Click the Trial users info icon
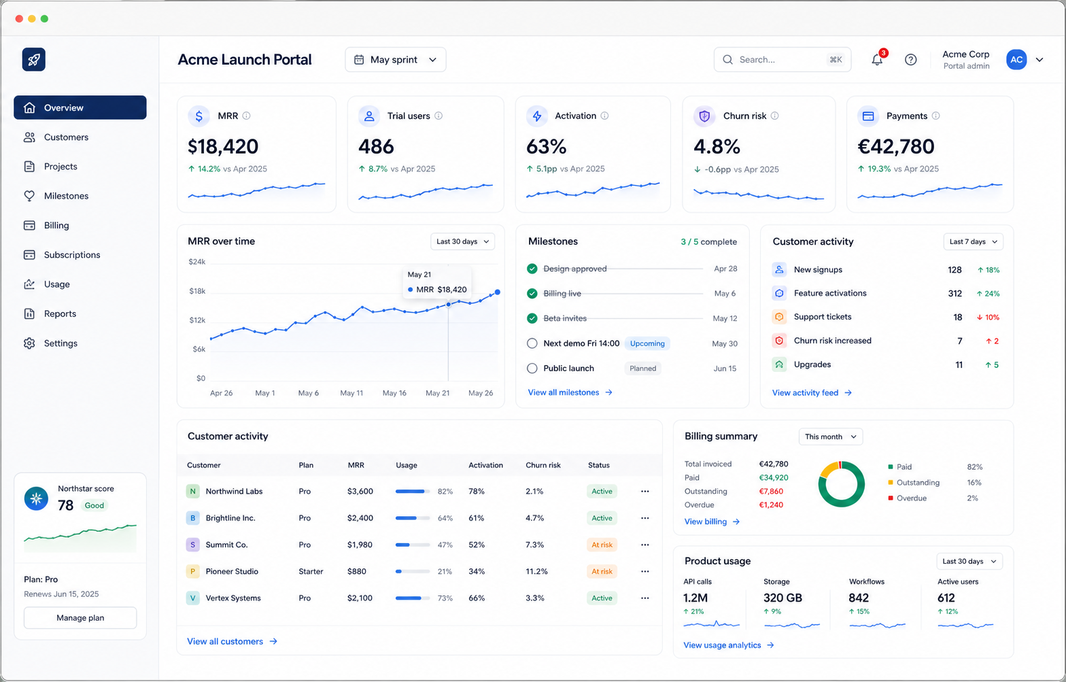Screen dimensions: 1066x682 (x=439, y=116)
